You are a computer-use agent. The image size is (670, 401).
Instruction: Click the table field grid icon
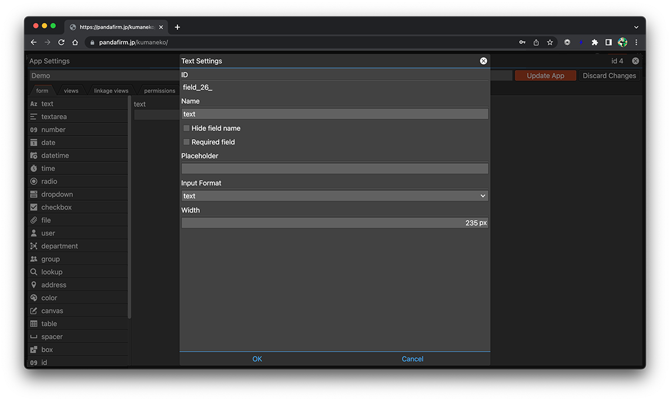click(x=33, y=324)
